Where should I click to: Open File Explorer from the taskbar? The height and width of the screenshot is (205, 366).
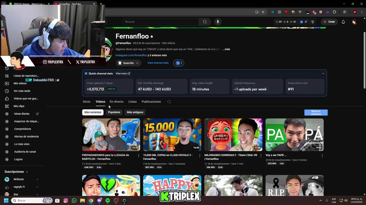click(82, 200)
